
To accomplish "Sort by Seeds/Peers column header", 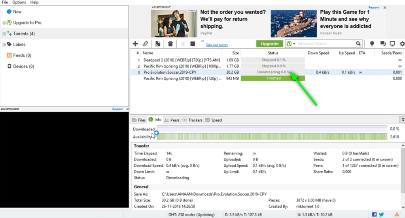I will point(390,53).
